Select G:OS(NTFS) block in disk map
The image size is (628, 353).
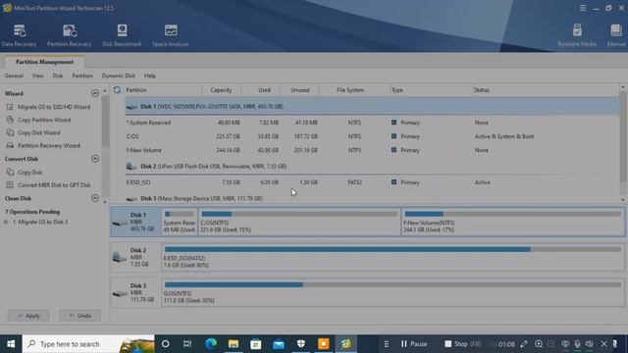pos(392,292)
